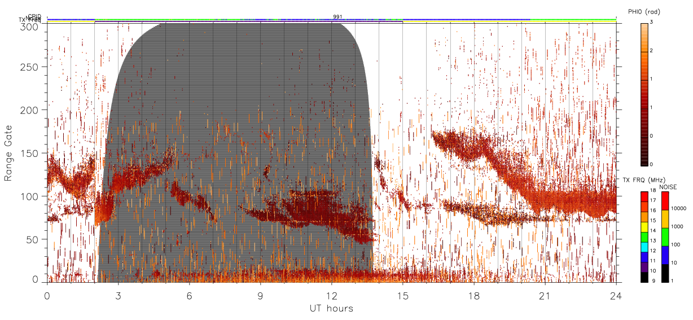This screenshot has width=693, height=320.
Task: Click the green NOISE segment between 100 and 1000
Action: (665, 237)
